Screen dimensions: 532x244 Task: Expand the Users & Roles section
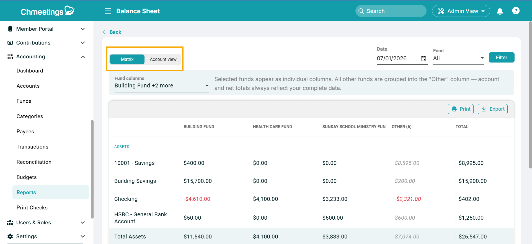82,222
